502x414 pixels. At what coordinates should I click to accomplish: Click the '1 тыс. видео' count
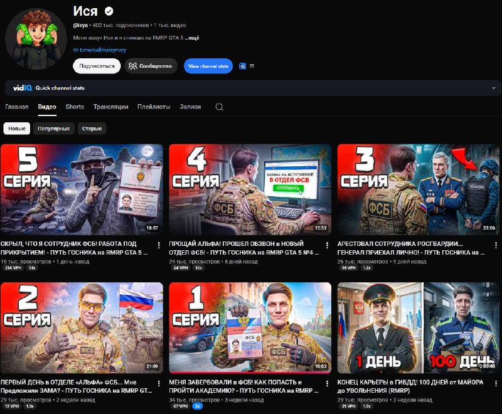click(170, 25)
